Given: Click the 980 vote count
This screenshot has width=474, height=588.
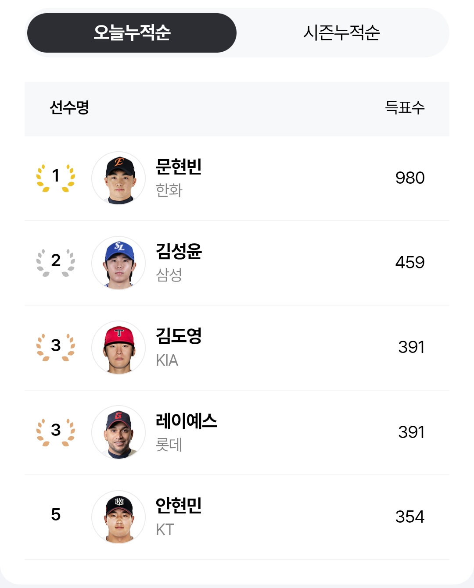Looking at the screenshot, I should (x=409, y=178).
